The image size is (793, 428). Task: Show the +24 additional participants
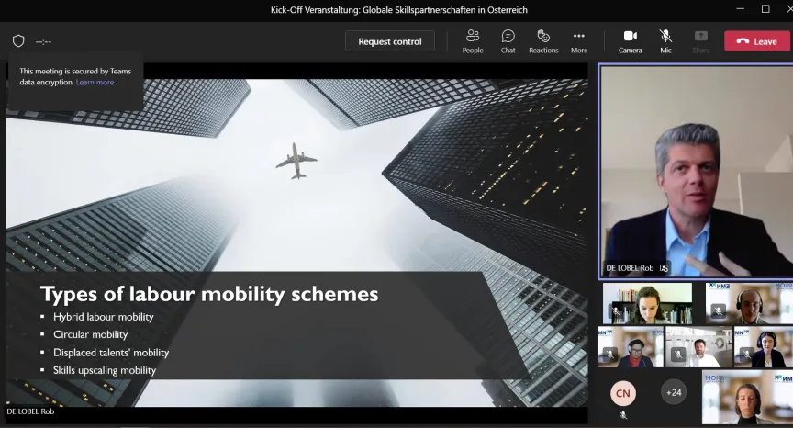coord(674,392)
